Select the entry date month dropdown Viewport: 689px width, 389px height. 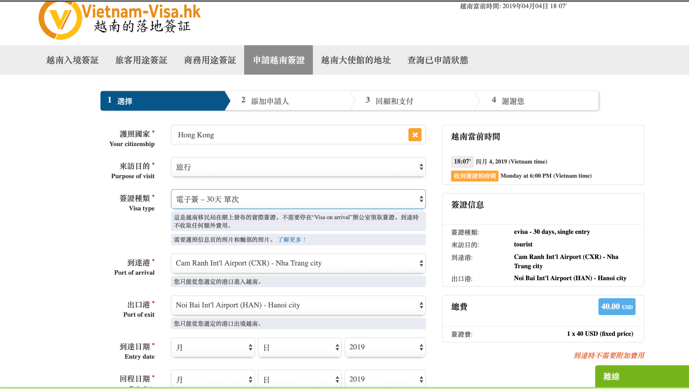[x=213, y=347]
